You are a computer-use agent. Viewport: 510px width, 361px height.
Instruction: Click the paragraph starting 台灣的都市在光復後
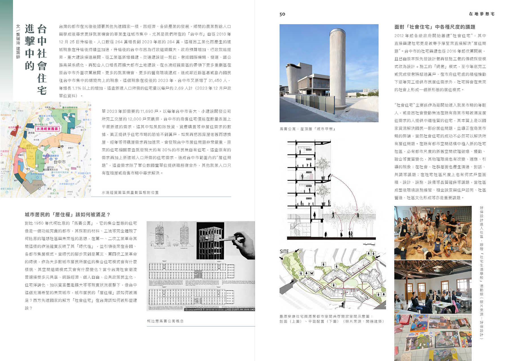(x=145, y=61)
